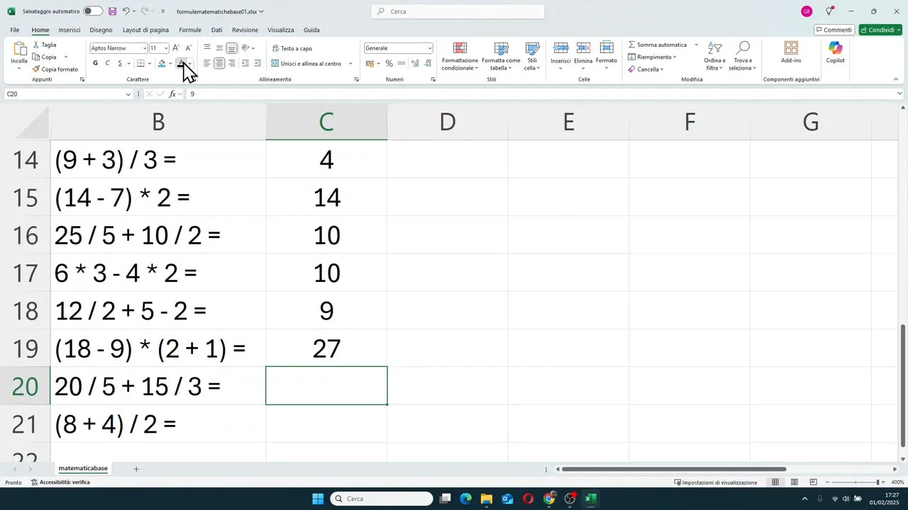Image resolution: width=908 pixels, height=510 pixels.
Task: Click the Incolla (paste) clipboard icon
Action: point(19,49)
